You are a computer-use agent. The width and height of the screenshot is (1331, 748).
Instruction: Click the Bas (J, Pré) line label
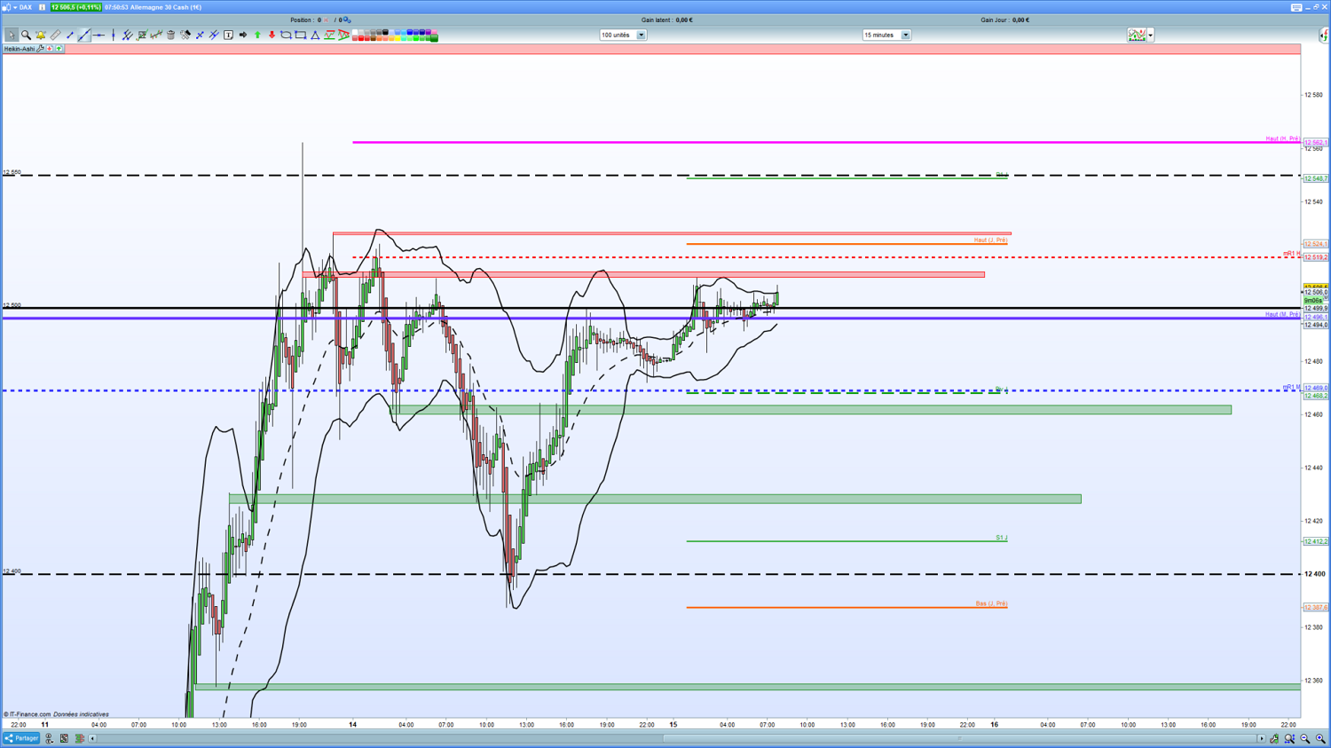[x=991, y=603]
